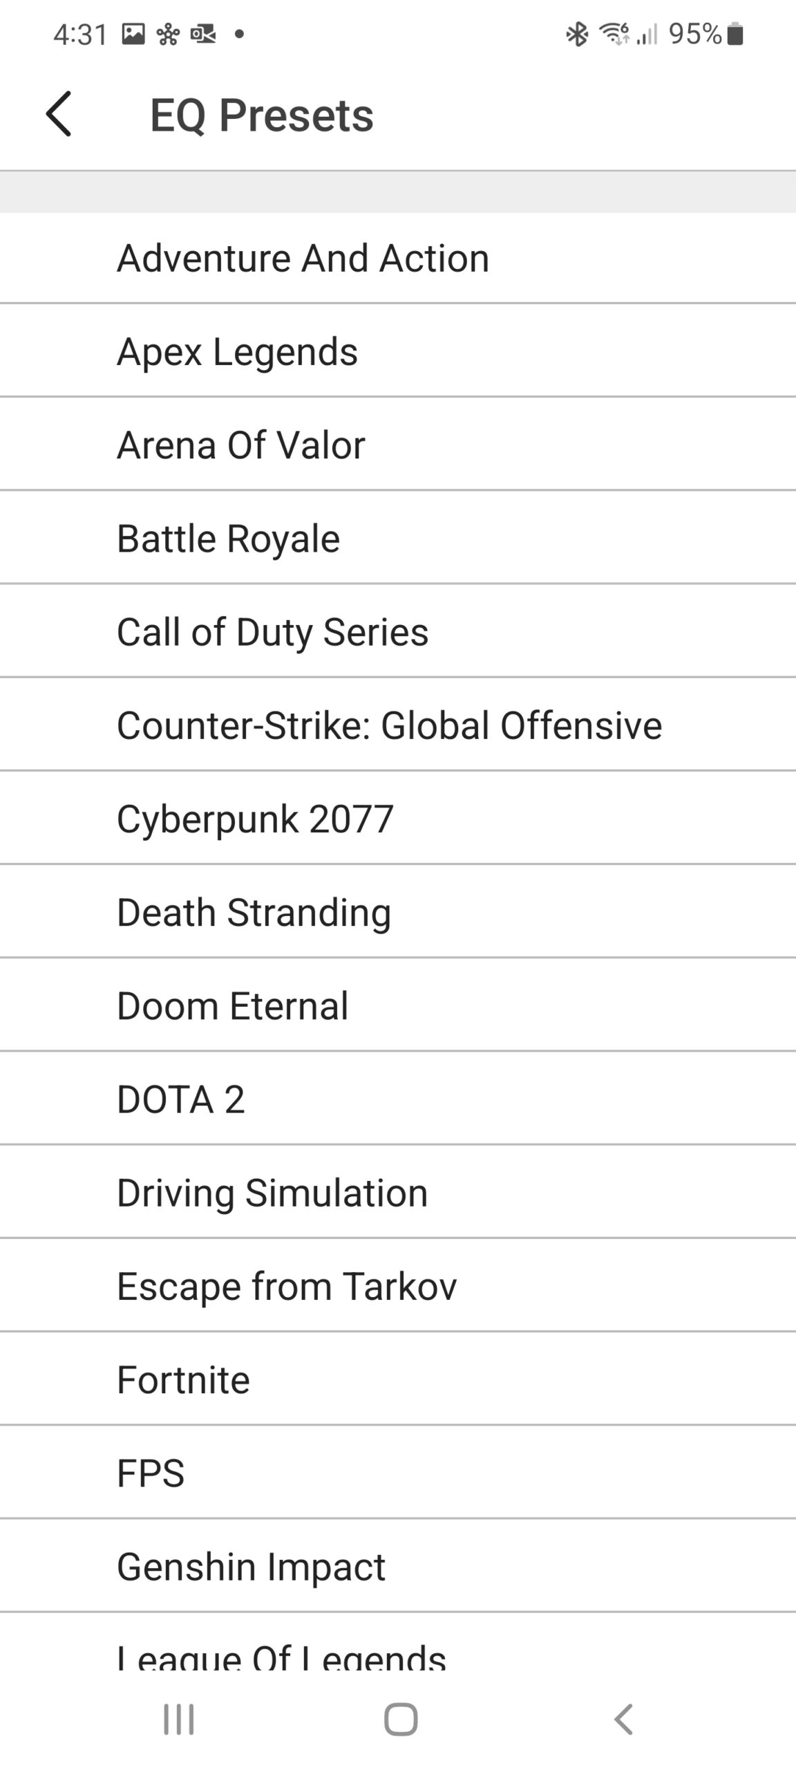The height and width of the screenshot is (1770, 796).
Task: Choose the DOTA 2 preset
Action: click(x=180, y=1099)
